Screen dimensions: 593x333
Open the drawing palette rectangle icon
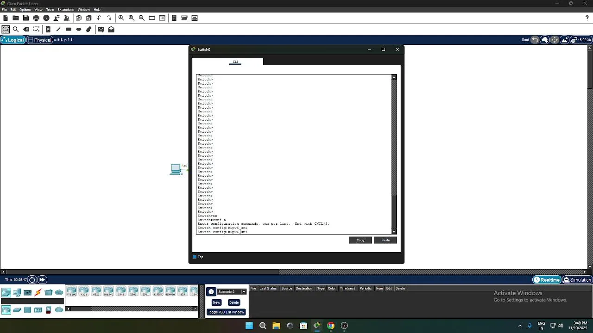[x=152, y=18]
